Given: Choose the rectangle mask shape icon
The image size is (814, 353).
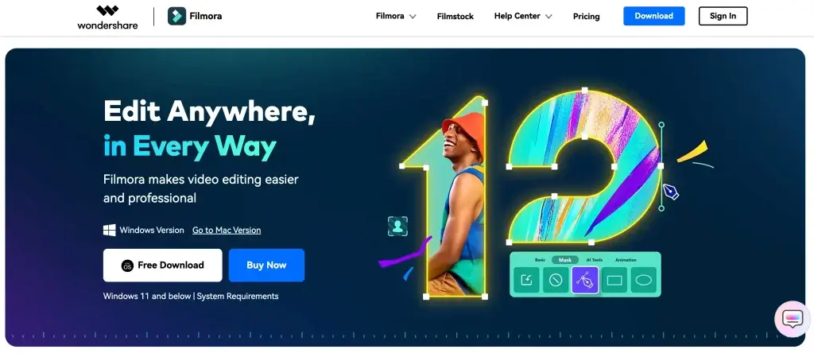Looking at the screenshot, I should [614, 281].
